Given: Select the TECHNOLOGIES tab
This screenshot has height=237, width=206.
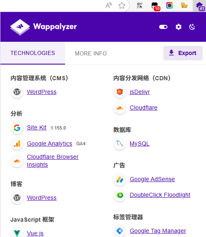Looking at the screenshot, I should tap(33, 53).
